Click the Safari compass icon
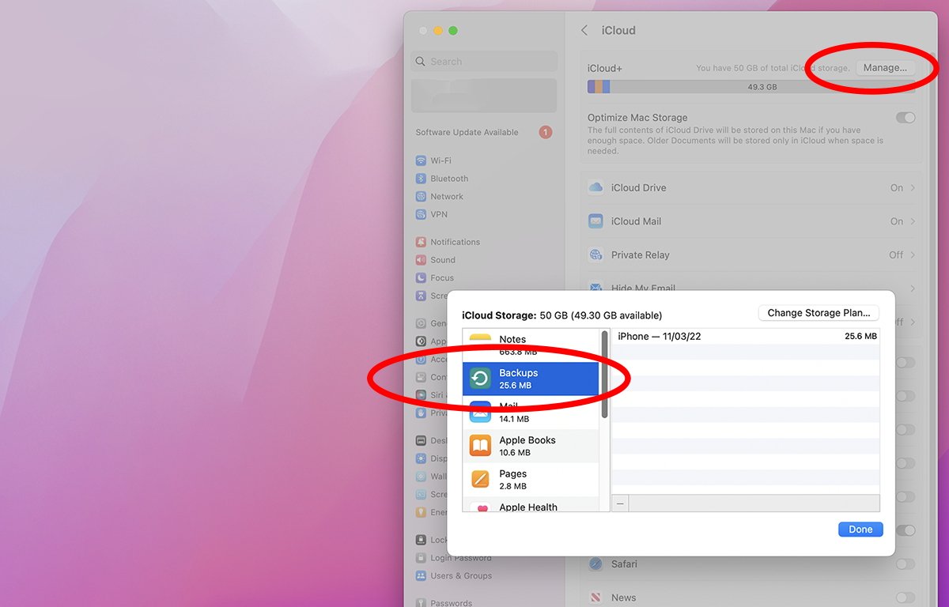The width and height of the screenshot is (949, 607). point(595,564)
